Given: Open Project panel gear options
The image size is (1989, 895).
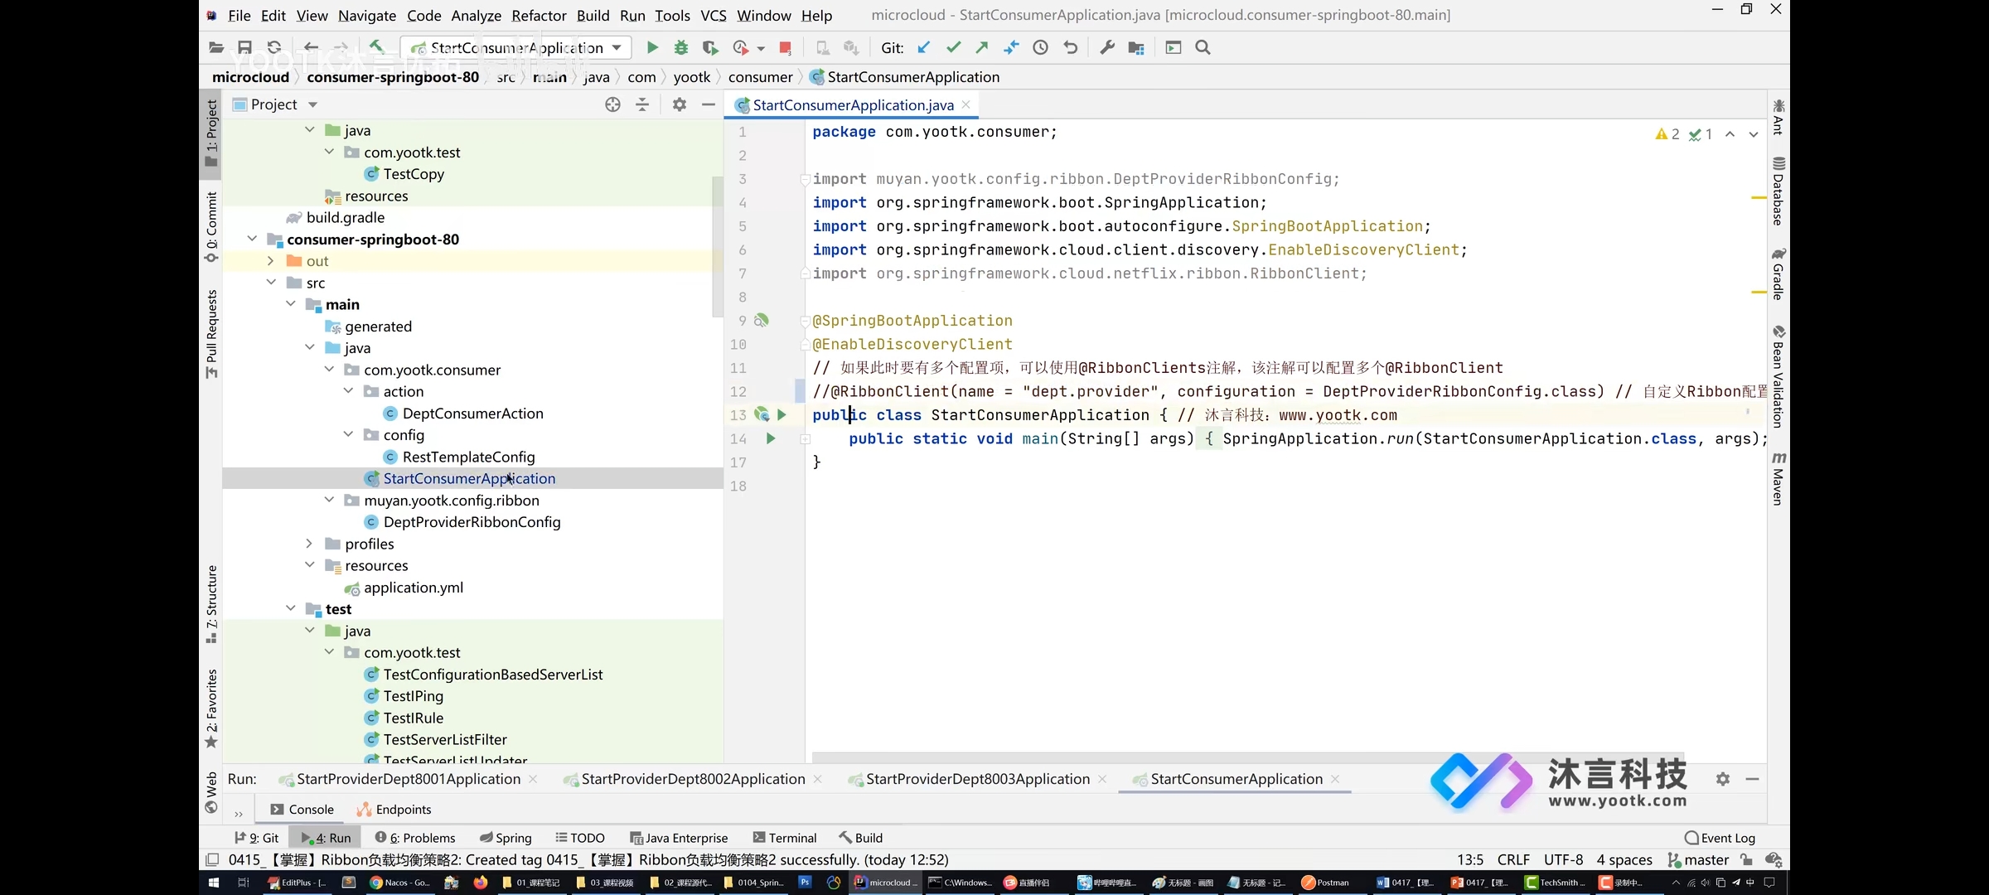Looking at the screenshot, I should 680,104.
